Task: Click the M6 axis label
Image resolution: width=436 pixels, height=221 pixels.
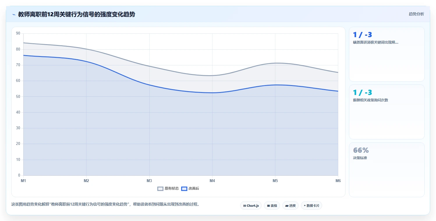Action: pyautogui.click(x=338, y=181)
